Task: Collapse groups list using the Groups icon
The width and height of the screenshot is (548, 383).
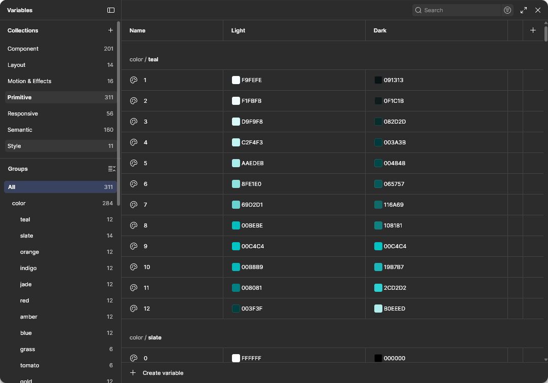Action: (x=112, y=169)
